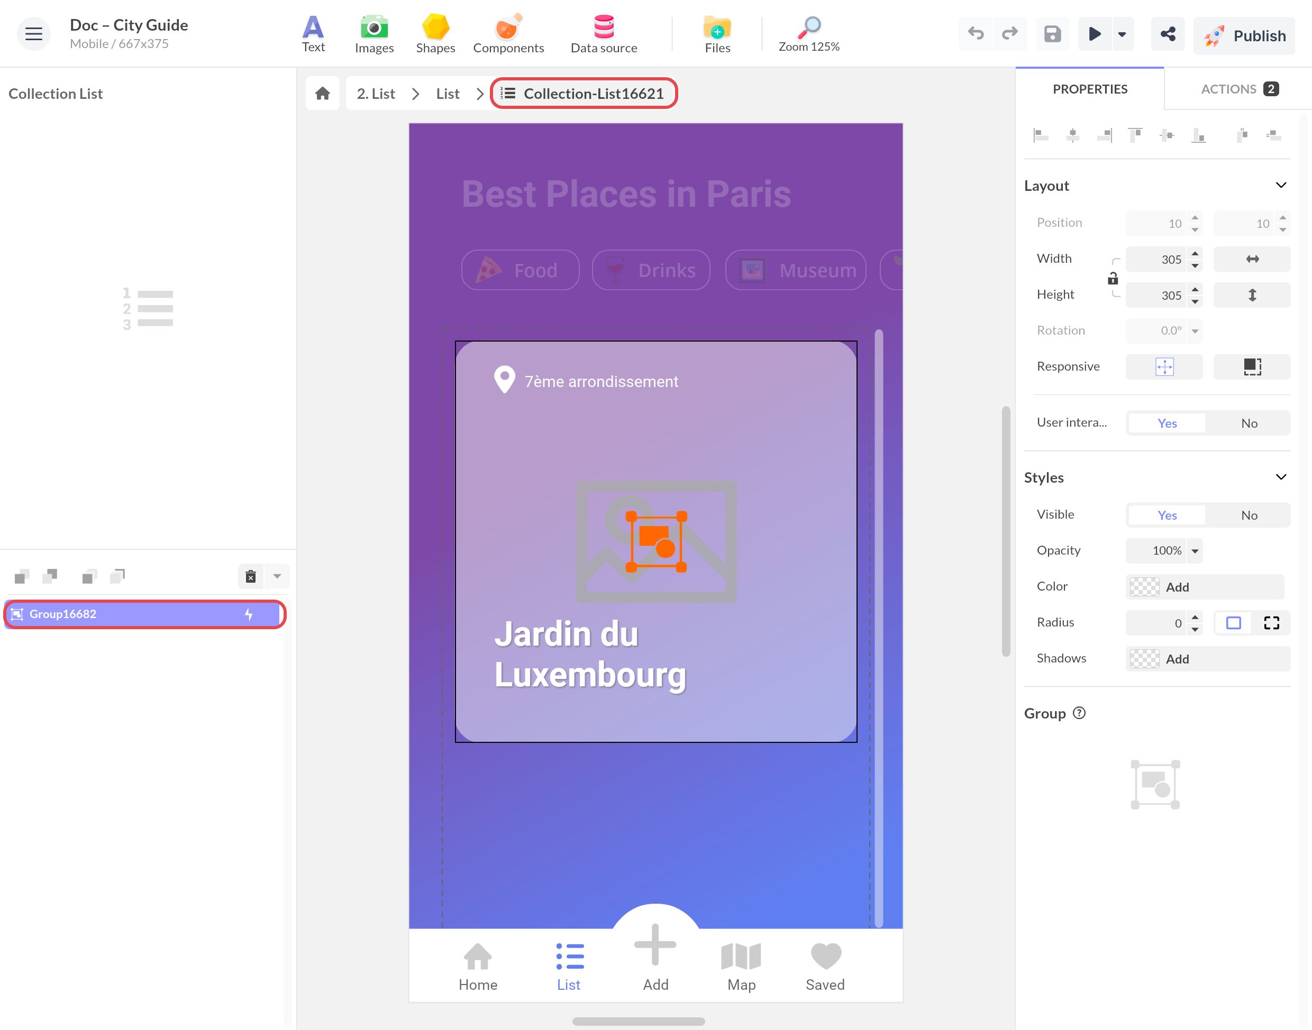Open the Opacity 100% dropdown
The width and height of the screenshot is (1312, 1030).
(1195, 550)
